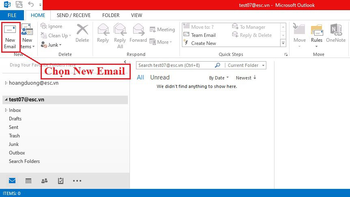Collapse the test07@esc.vn account
Screen dimensions: 350x197
(x=6, y=99)
